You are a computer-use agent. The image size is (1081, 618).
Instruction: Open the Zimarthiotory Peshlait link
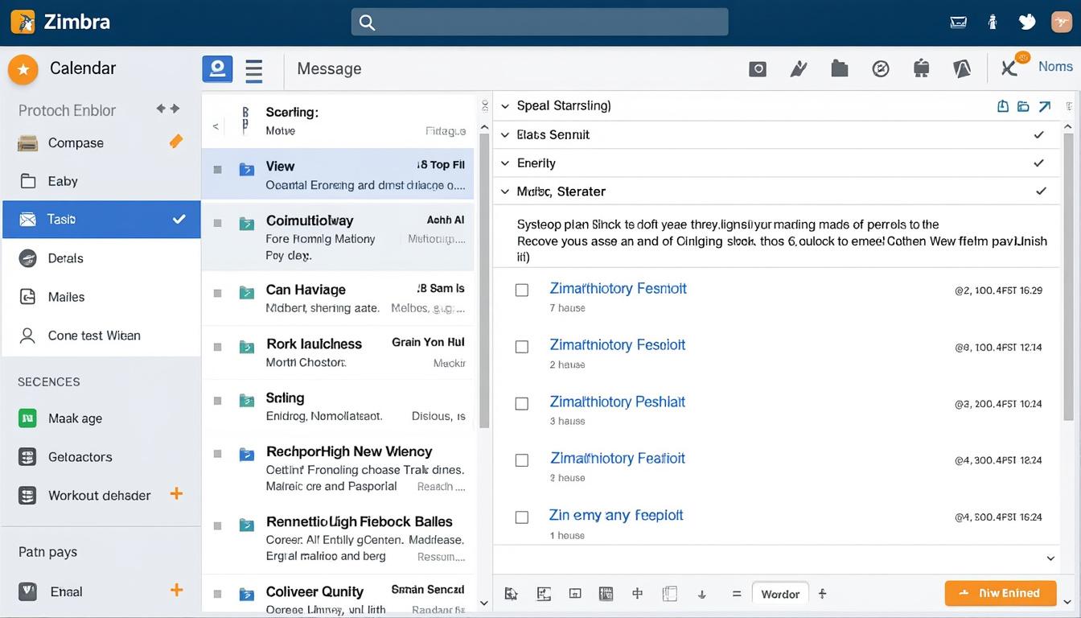[x=618, y=402]
